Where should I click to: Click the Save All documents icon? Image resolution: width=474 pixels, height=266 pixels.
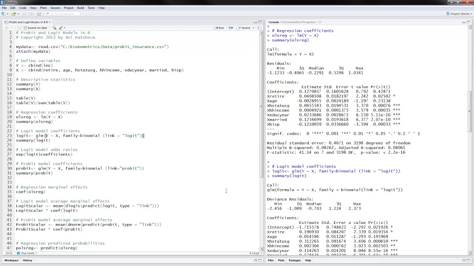click(x=31, y=14)
